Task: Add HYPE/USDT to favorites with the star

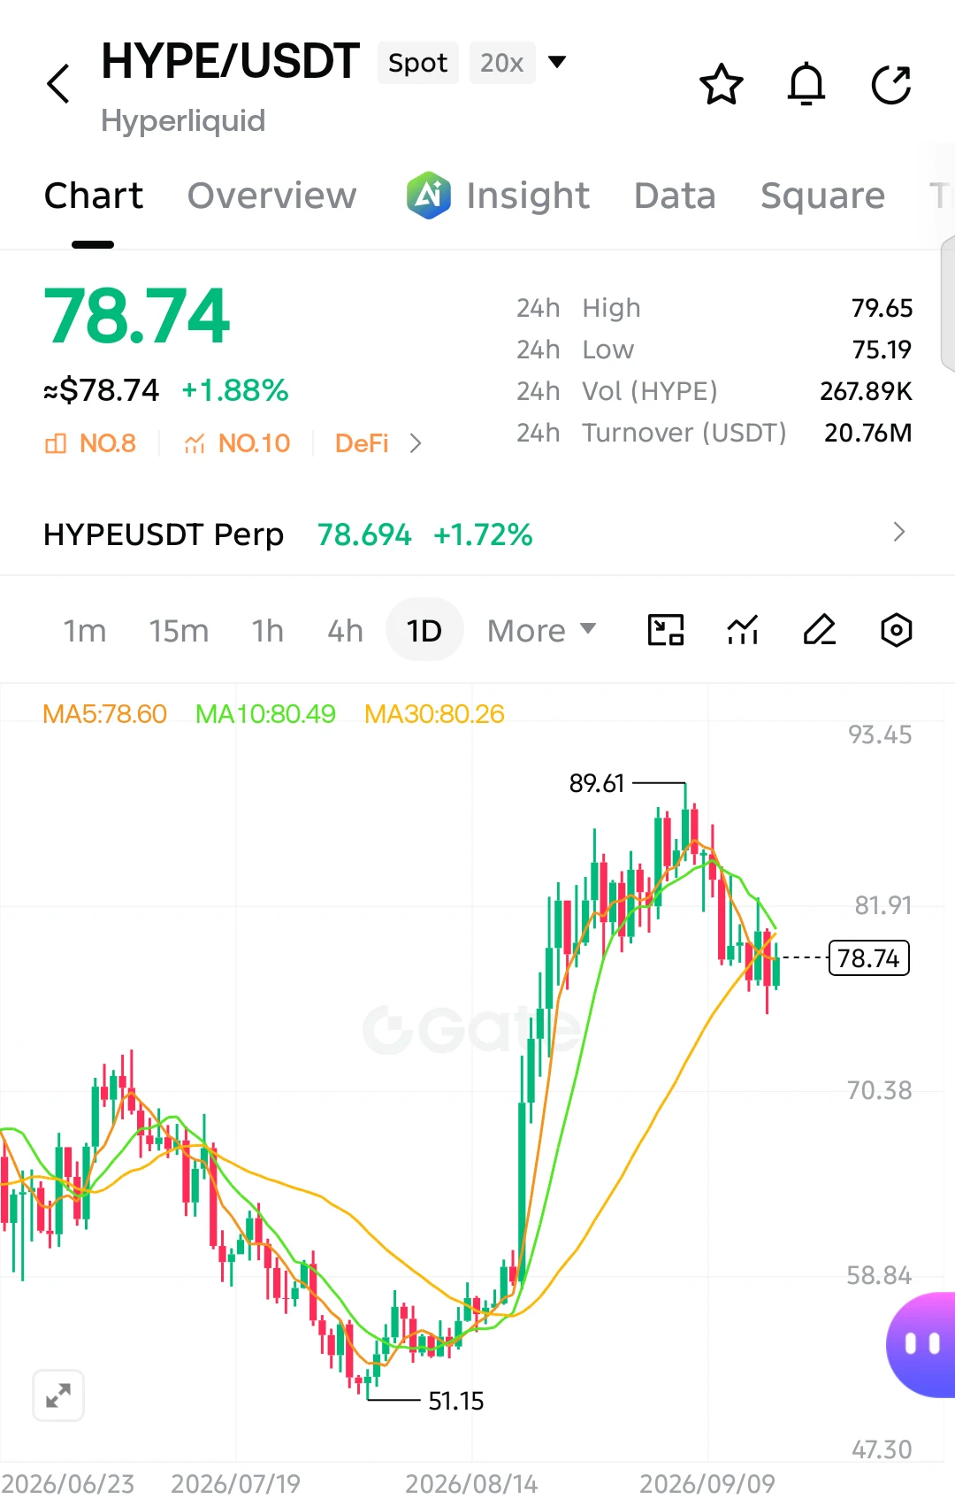Action: (x=722, y=84)
